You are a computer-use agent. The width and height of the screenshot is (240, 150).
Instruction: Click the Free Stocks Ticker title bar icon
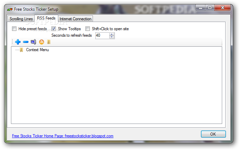[x=10, y=10]
